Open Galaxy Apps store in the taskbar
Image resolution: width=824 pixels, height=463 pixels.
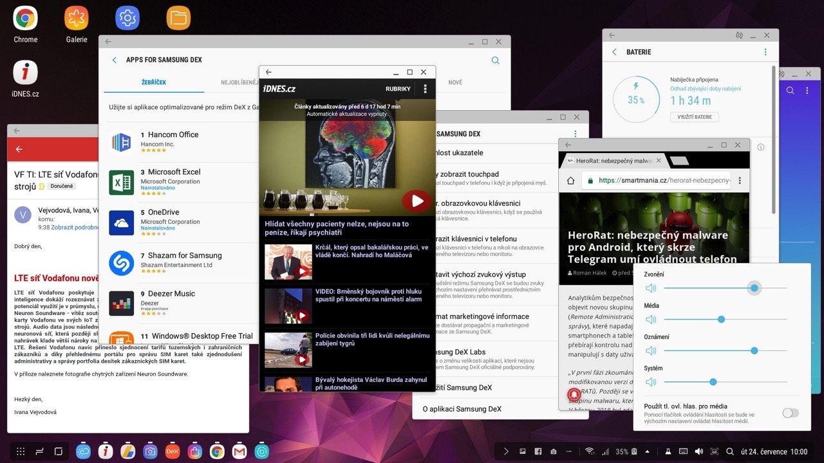point(194,451)
